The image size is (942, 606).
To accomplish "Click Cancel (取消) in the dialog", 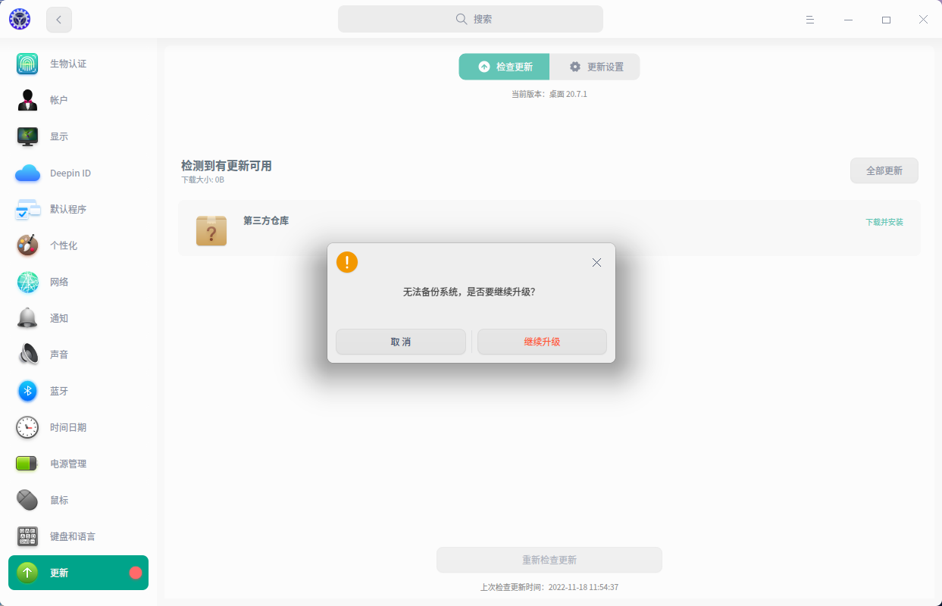I will click(401, 342).
